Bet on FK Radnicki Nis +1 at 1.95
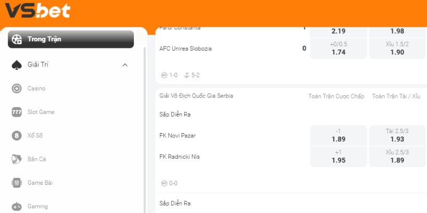 pyautogui.click(x=338, y=157)
